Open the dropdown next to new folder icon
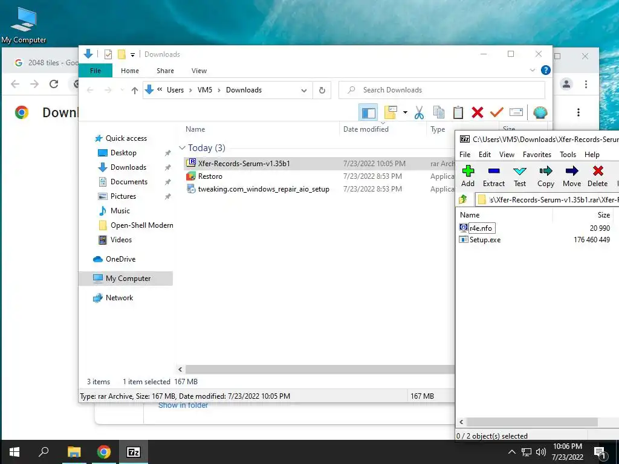The height and width of the screenshot is (464, 619). click(x=405, y=112)
